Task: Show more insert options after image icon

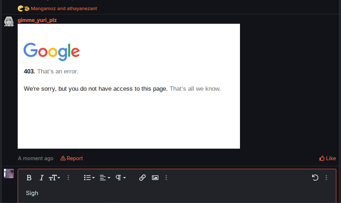Action: pyautogui.click(x=166, y=177)
